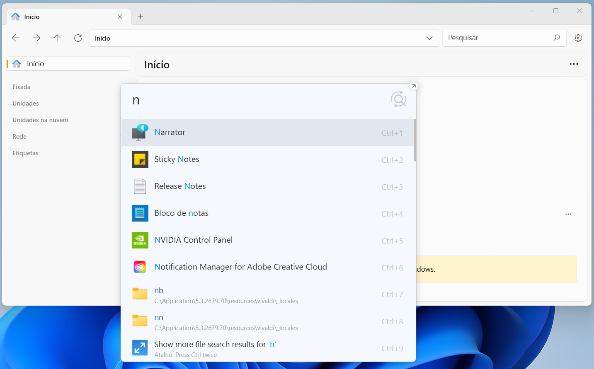Expand the Unidades sidebar section
The image size is (594, 369).
pyautogui.click(x=26, y=104)
